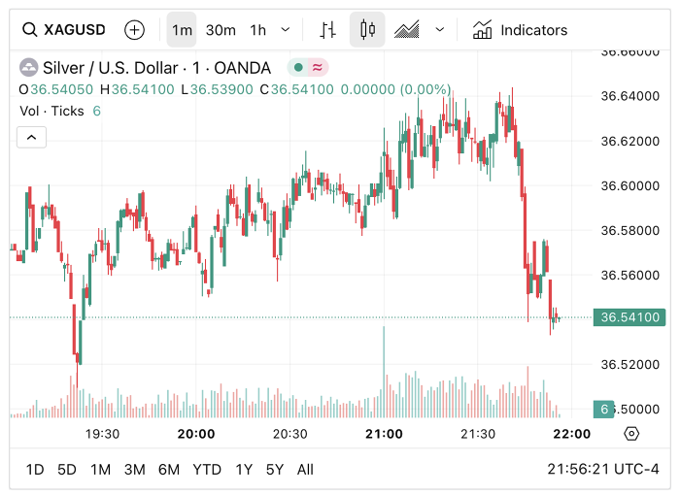Click the 0.00000 (0.00%) change value
The image size is (680, 495).
click(395, 89)
